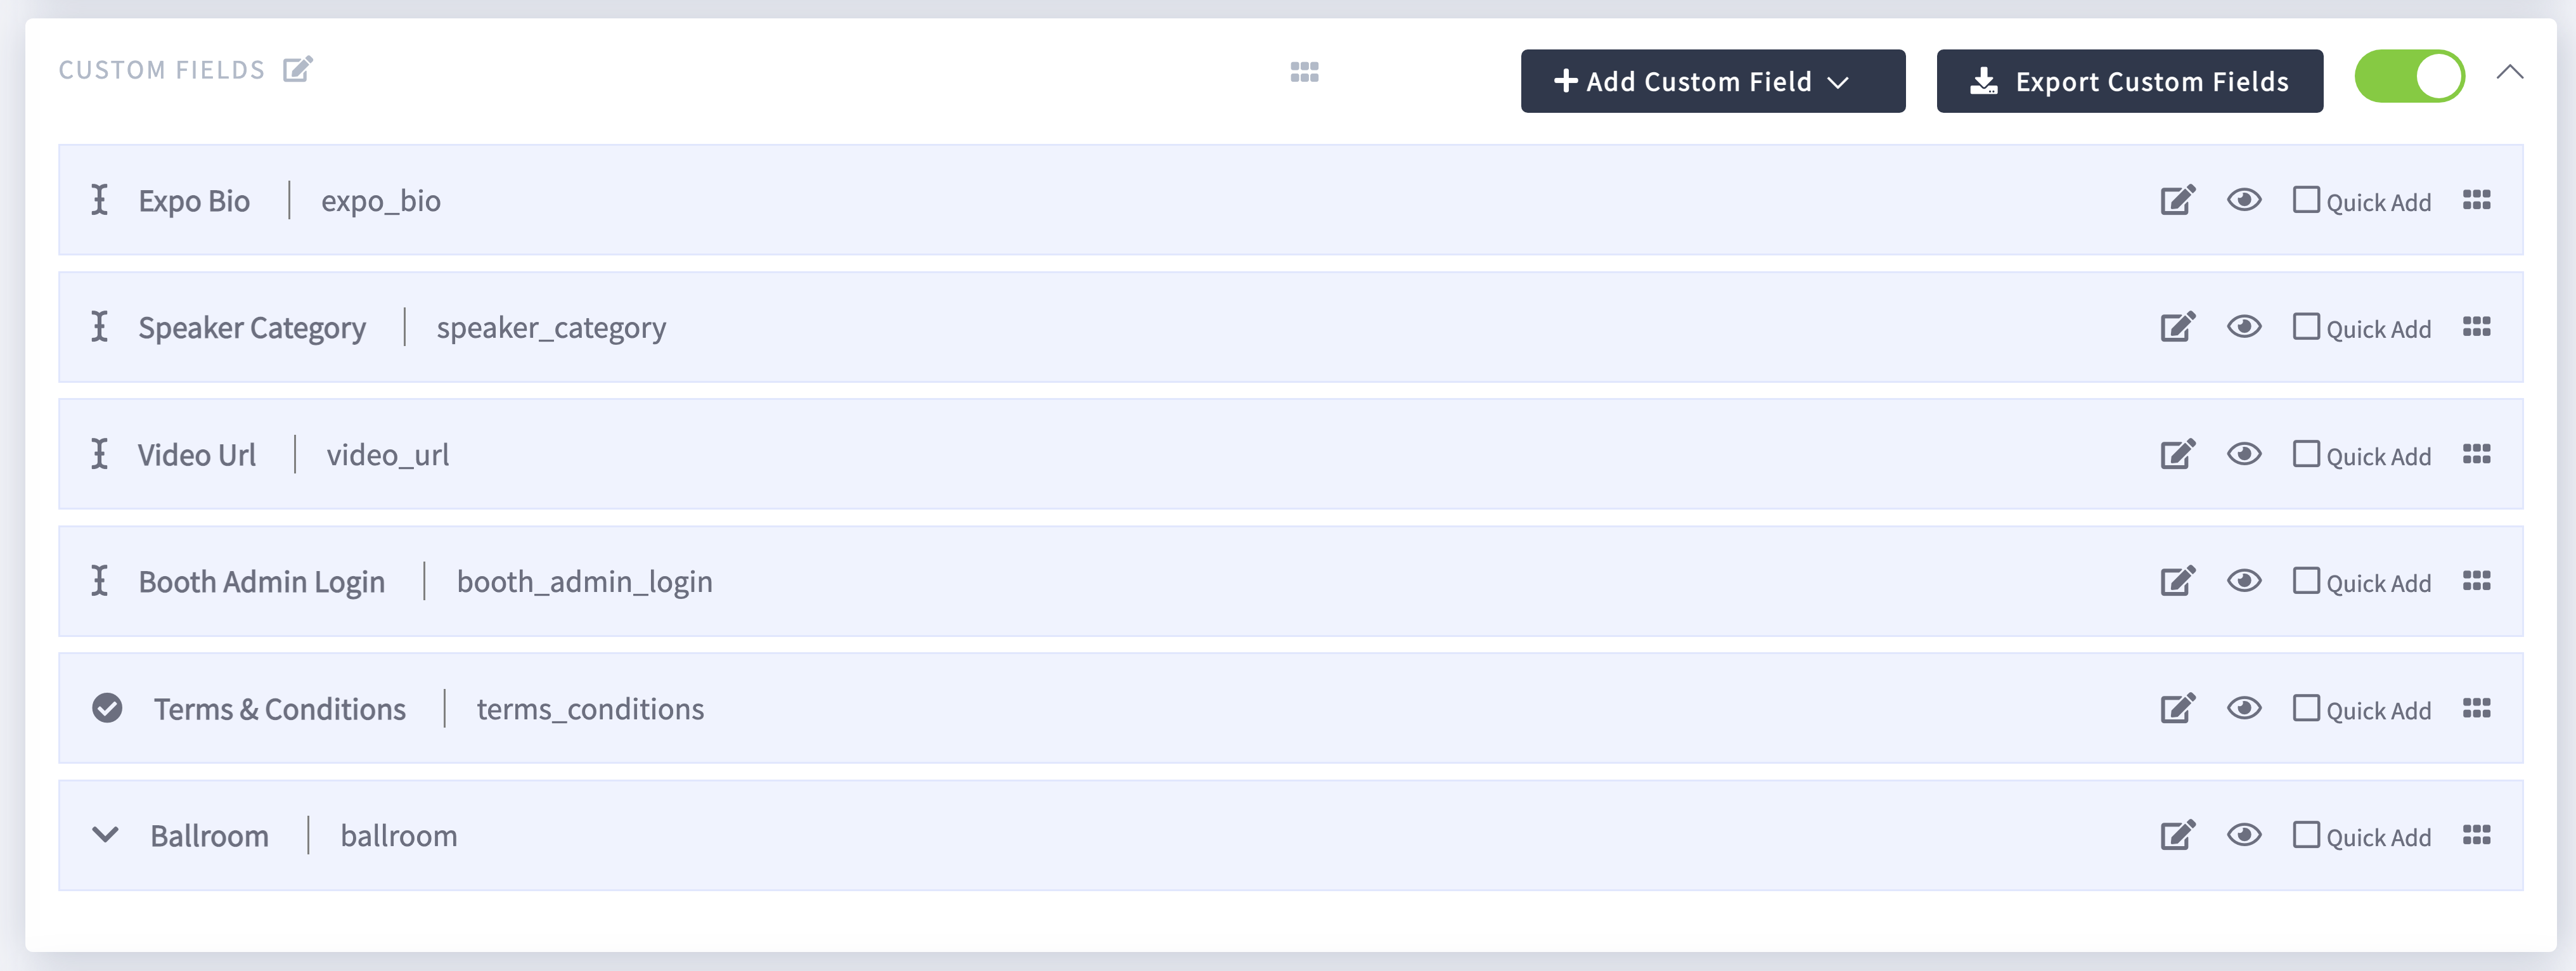This screenshot has width=2576, height=971.
Task: Hide the Video Url field
Action: pos(2244,454)
